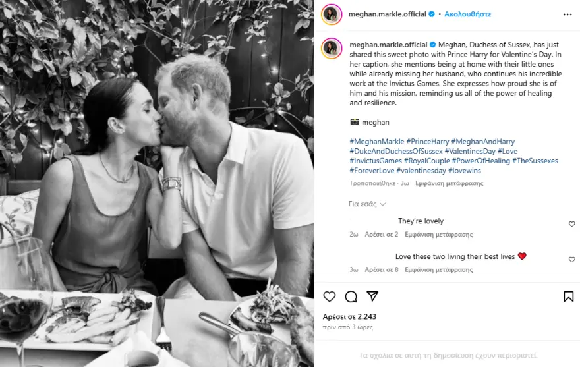Open the #valentinesday hashtag

(417, 171)
